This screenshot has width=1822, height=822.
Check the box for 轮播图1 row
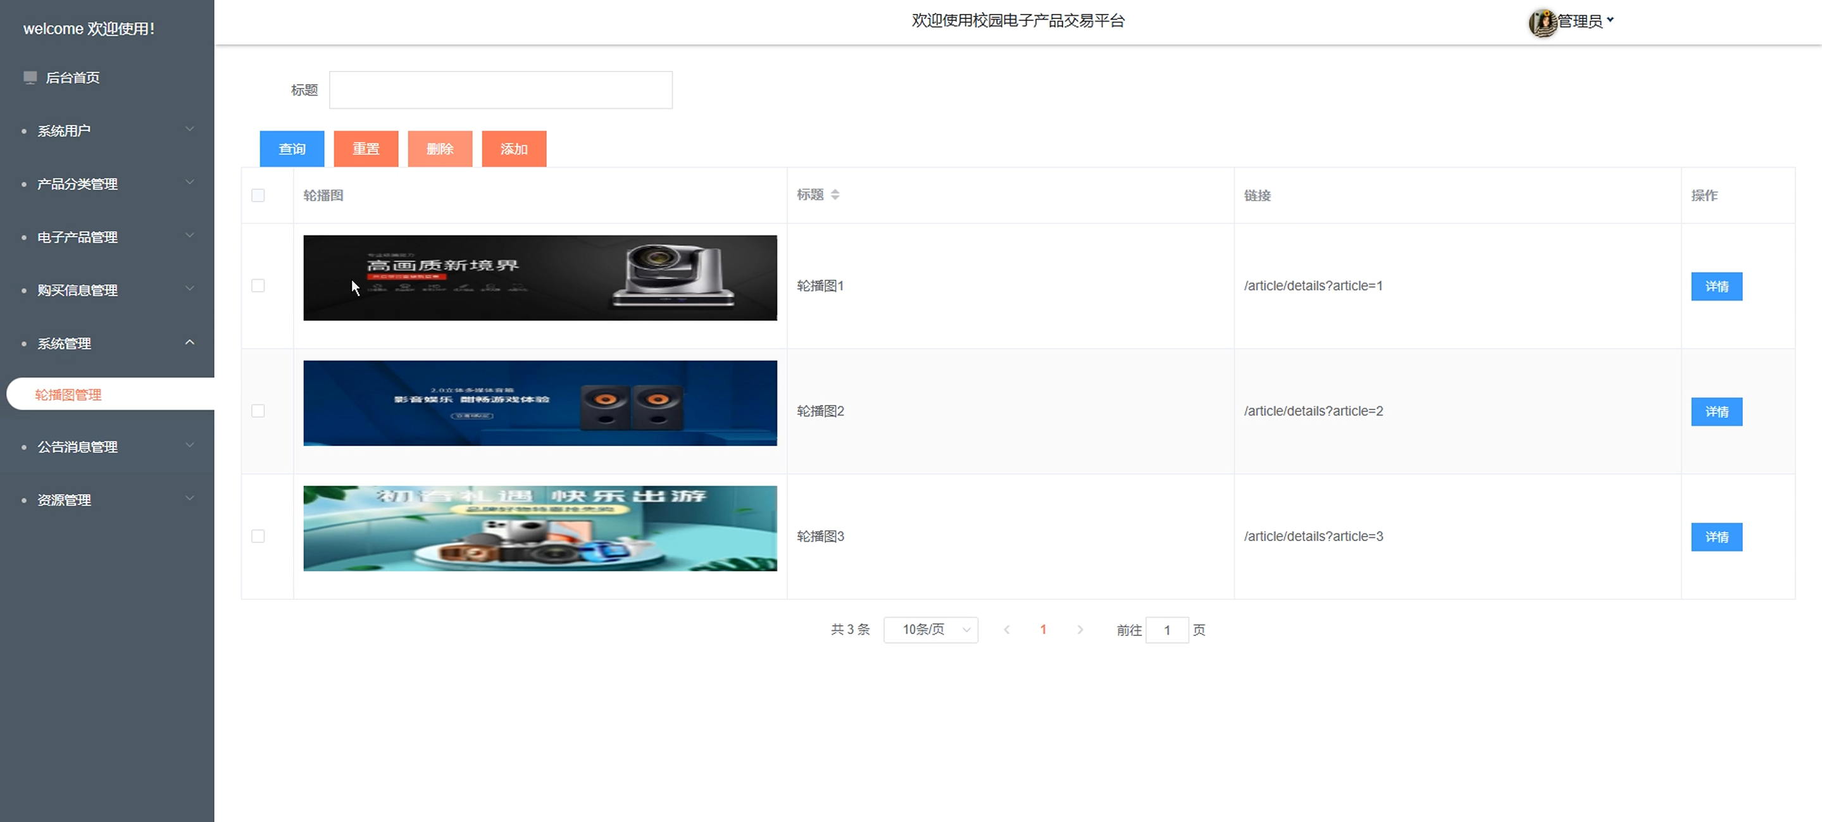coord(258,286)
